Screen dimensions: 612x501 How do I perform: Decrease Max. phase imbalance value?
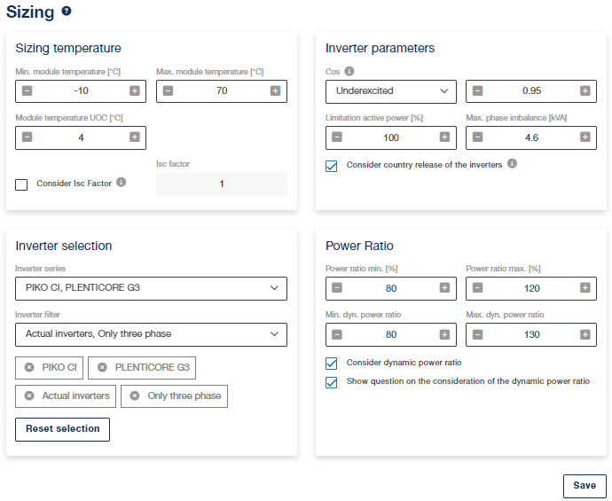tap(478, 137)
